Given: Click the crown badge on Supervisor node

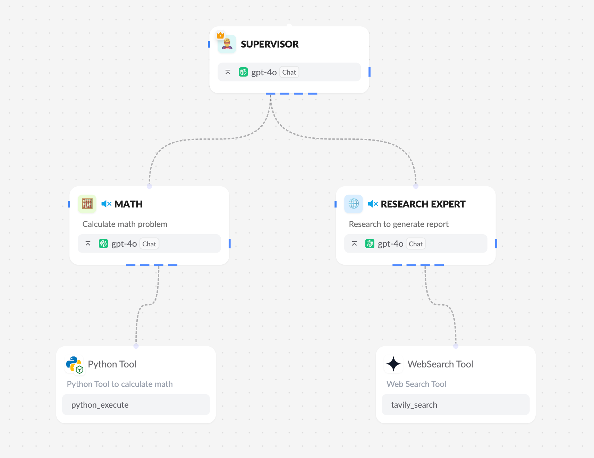Looking at the screenshot, I should tap(220, 35).
